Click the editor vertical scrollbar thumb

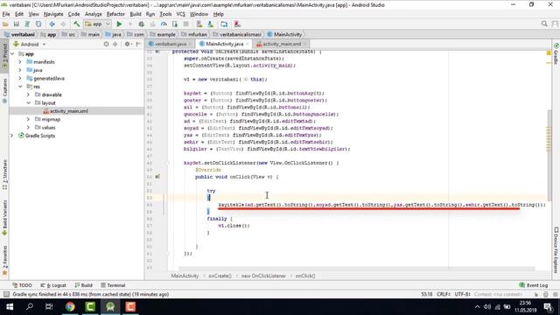click(549, 156)
